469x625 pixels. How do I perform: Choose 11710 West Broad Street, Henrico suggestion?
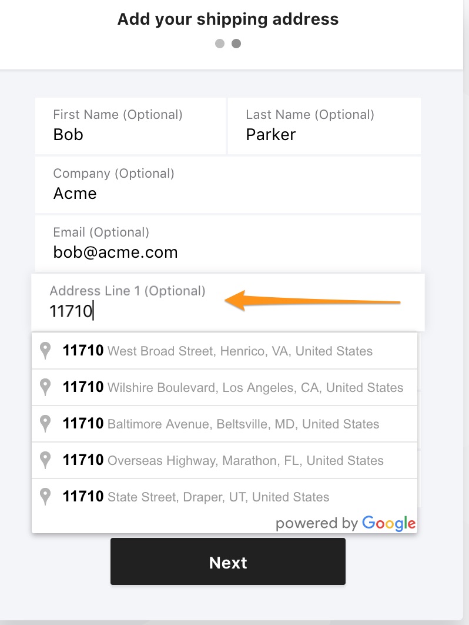225,351
